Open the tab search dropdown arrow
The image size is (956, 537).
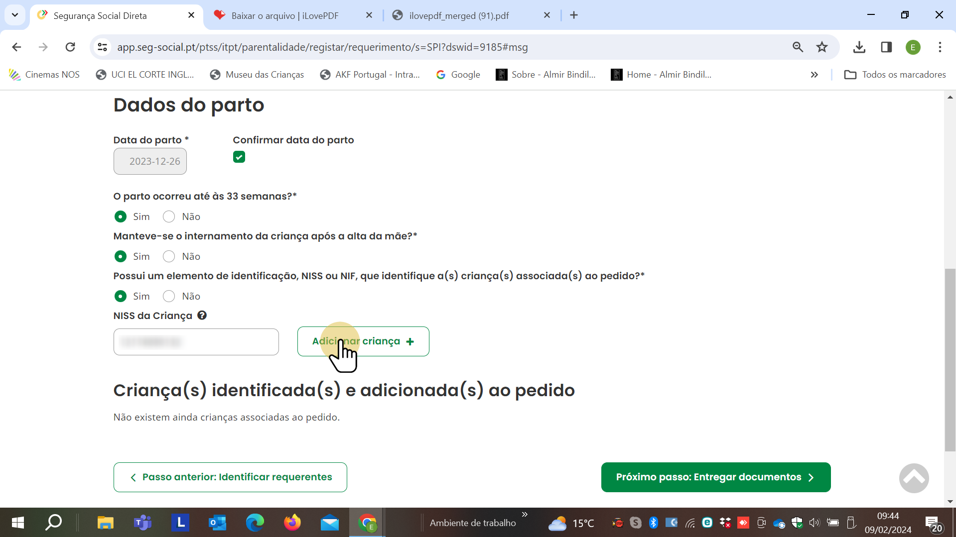click(x=15, y=15)
